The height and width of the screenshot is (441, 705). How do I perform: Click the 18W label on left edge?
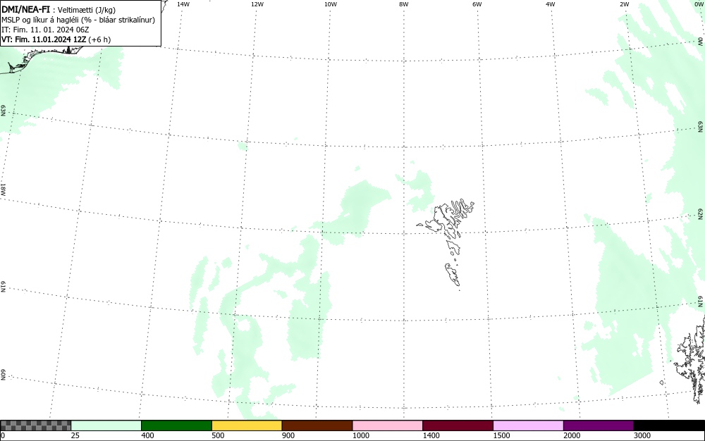3,189
